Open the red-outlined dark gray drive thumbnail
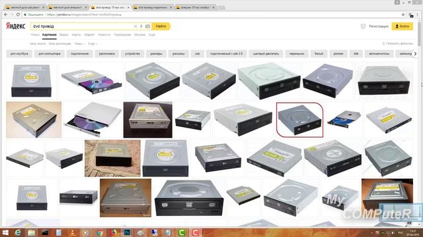Viewport: 423px width, 237px height. [299, 120]
